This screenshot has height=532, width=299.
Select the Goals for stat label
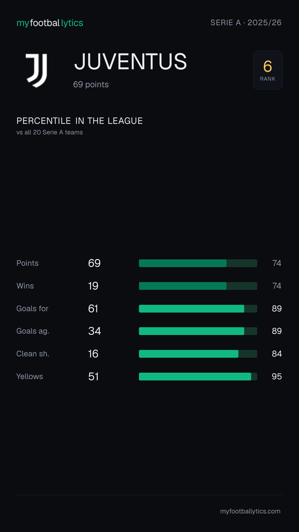[32, 309]
